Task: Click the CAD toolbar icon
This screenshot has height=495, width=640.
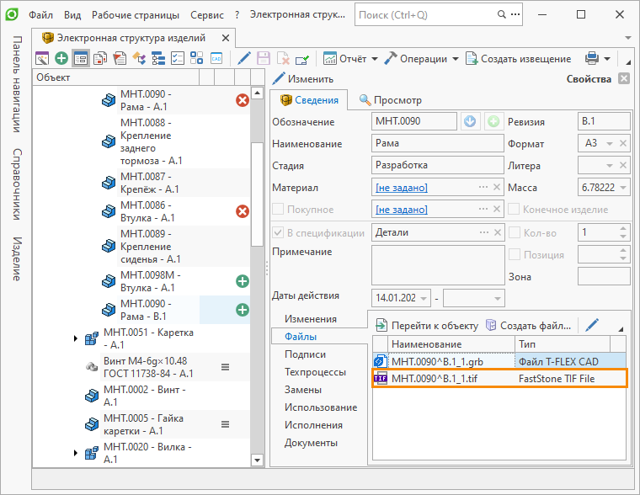Action: tap(216, 59)
